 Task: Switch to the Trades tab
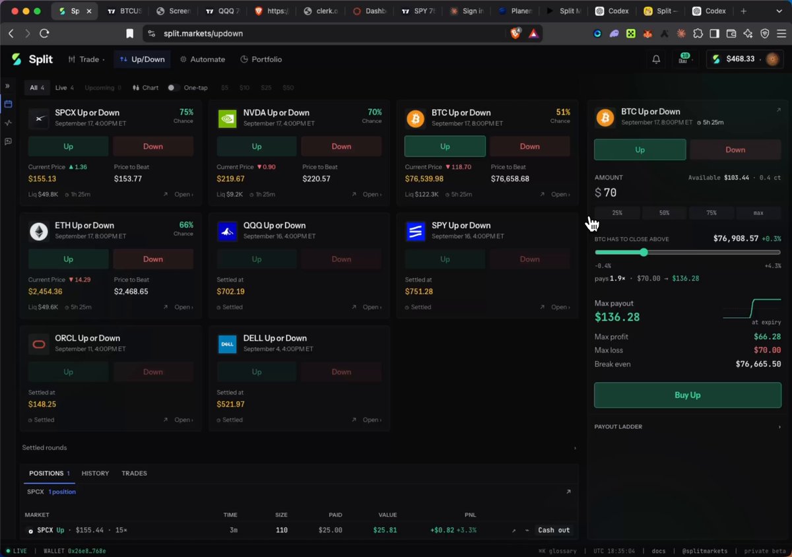pos(134,473)
